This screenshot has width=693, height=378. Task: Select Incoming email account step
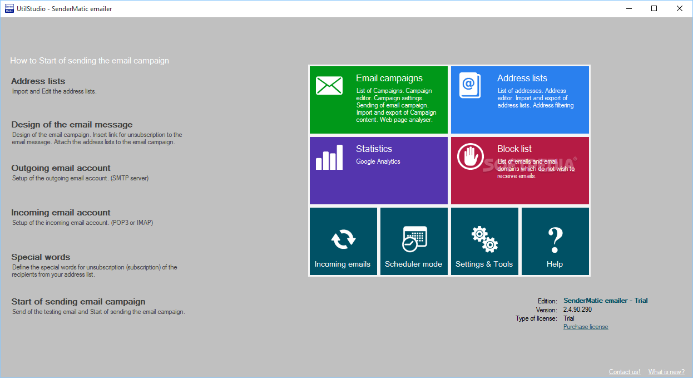(61, 213)
